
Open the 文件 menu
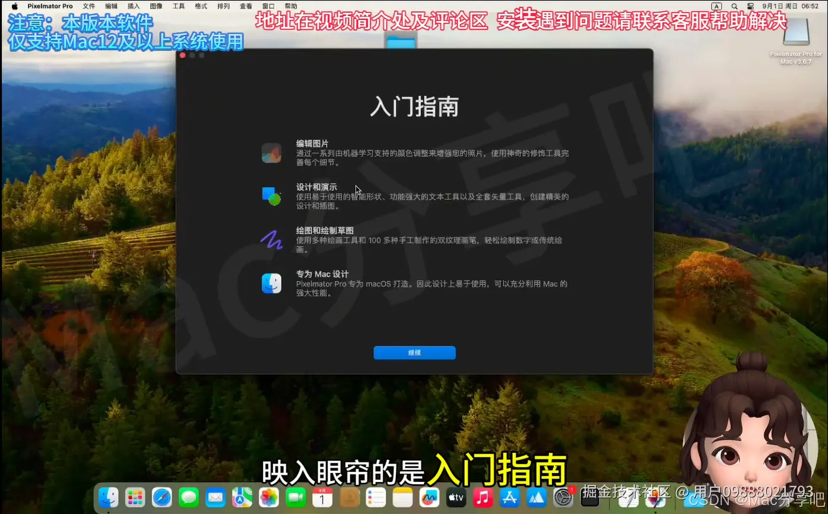pyautogui.click(x=89, y=6)
